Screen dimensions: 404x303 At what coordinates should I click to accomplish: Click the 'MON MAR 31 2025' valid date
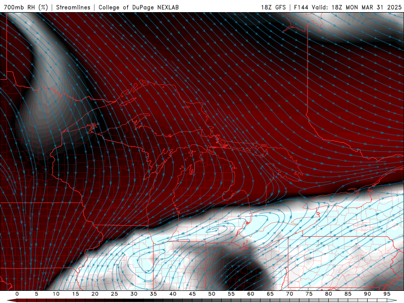coord(374,7)
